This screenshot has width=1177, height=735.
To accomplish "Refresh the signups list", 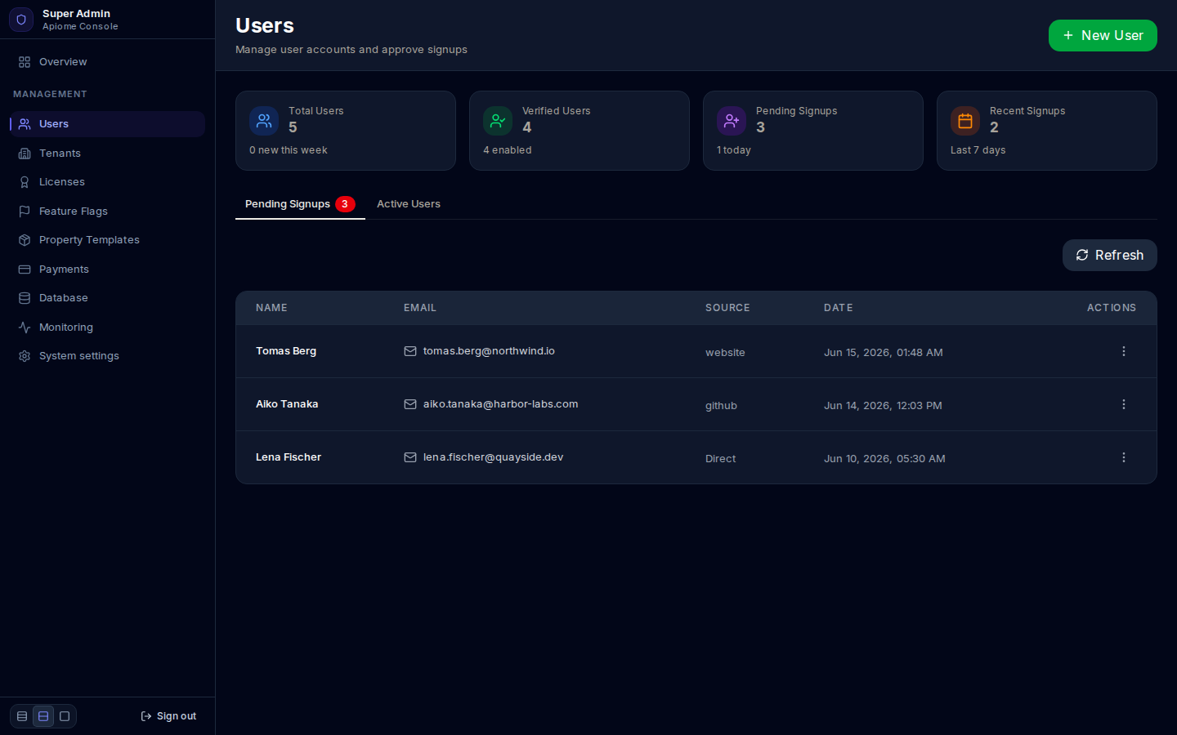I will pos(1110,255).
